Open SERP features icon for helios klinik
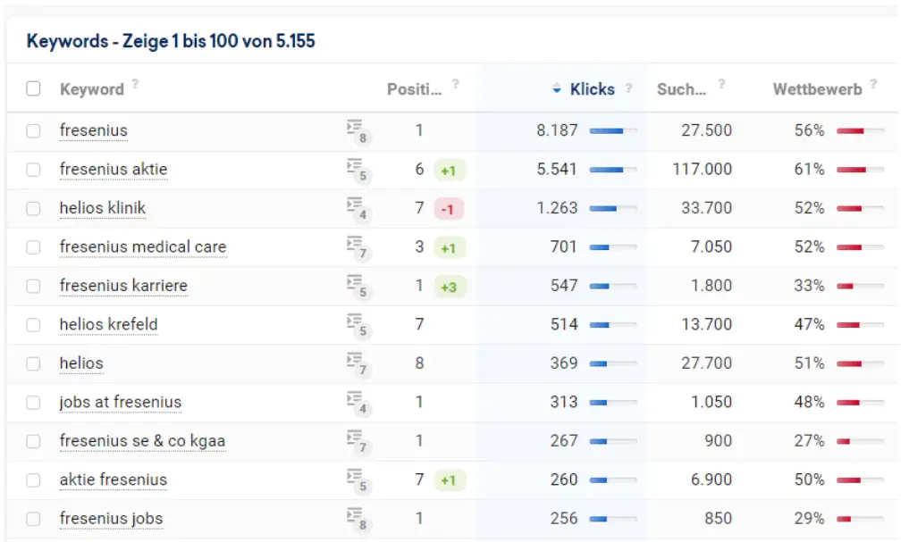The height and width of the screenshot is (542, 909). tap(357, 209)
